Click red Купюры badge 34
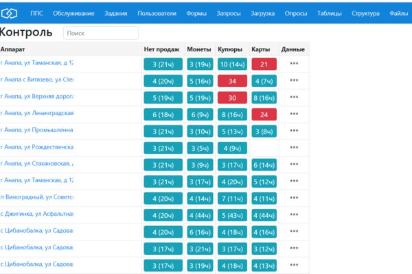The image size is (412, 274). 232,81
